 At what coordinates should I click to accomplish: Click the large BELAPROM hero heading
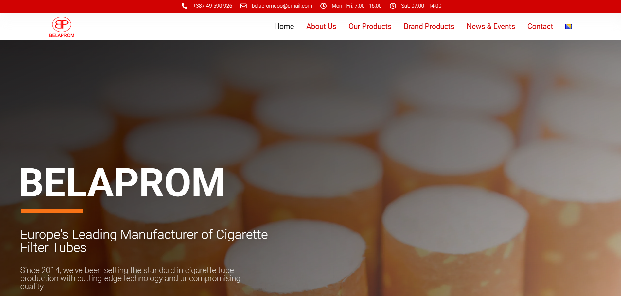coord(122,182)
